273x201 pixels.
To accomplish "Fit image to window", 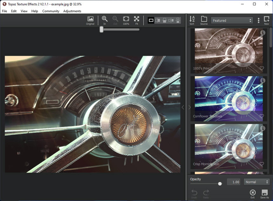I will [x=136, y=21].
